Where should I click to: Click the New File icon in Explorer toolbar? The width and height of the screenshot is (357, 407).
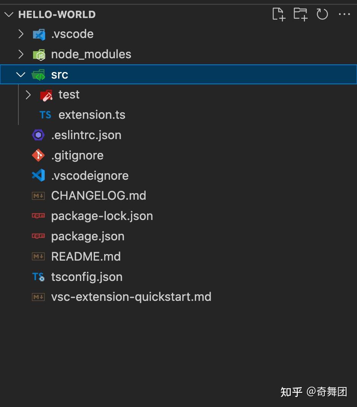[x=279, y=14]
